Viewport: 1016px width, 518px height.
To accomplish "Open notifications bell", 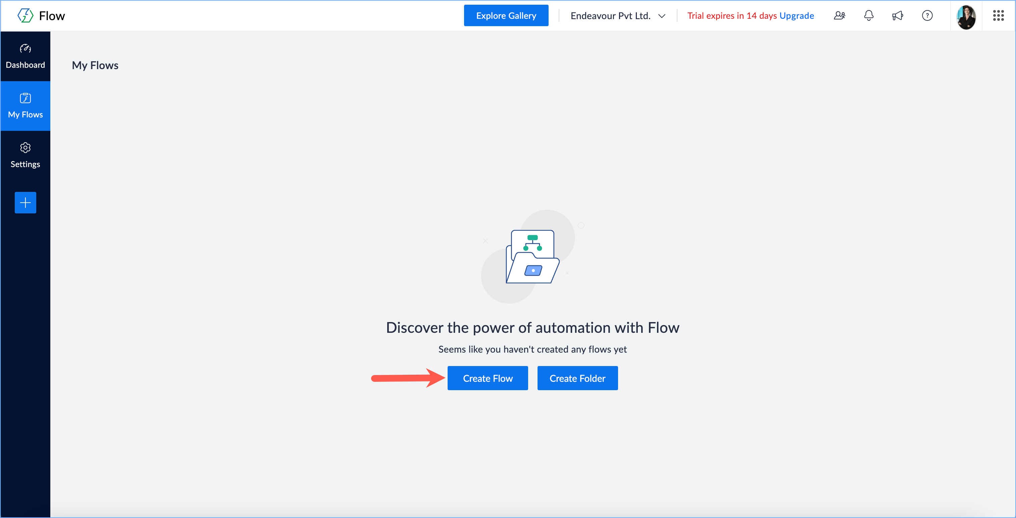I will pyautogui.click(x=868, y=16).
